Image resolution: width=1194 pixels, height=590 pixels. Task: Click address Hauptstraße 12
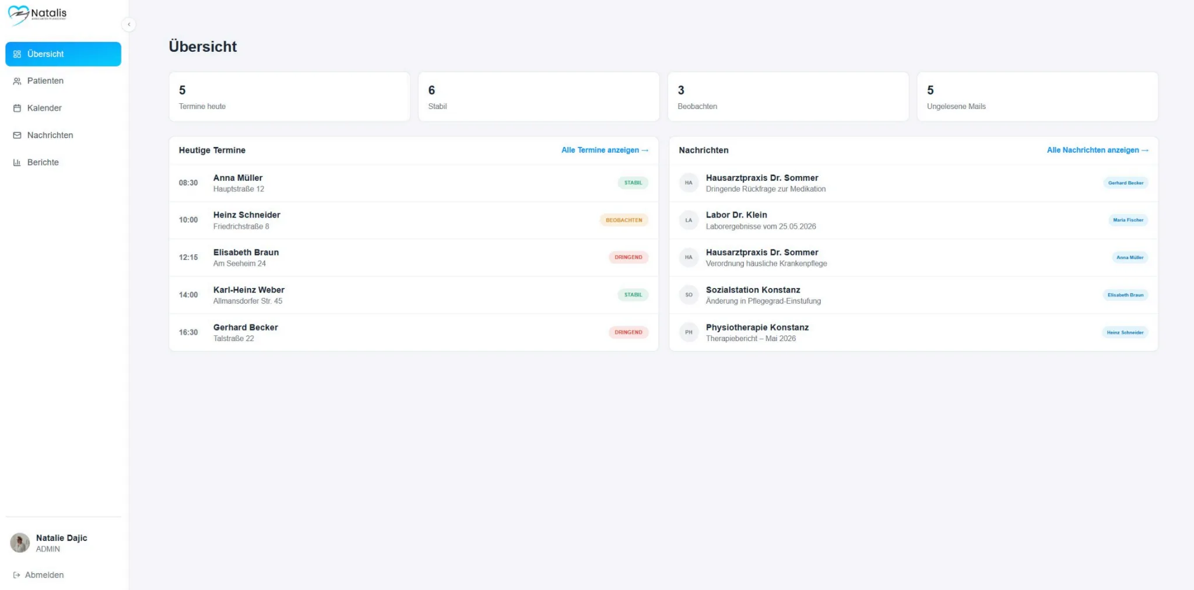point(238,189)
